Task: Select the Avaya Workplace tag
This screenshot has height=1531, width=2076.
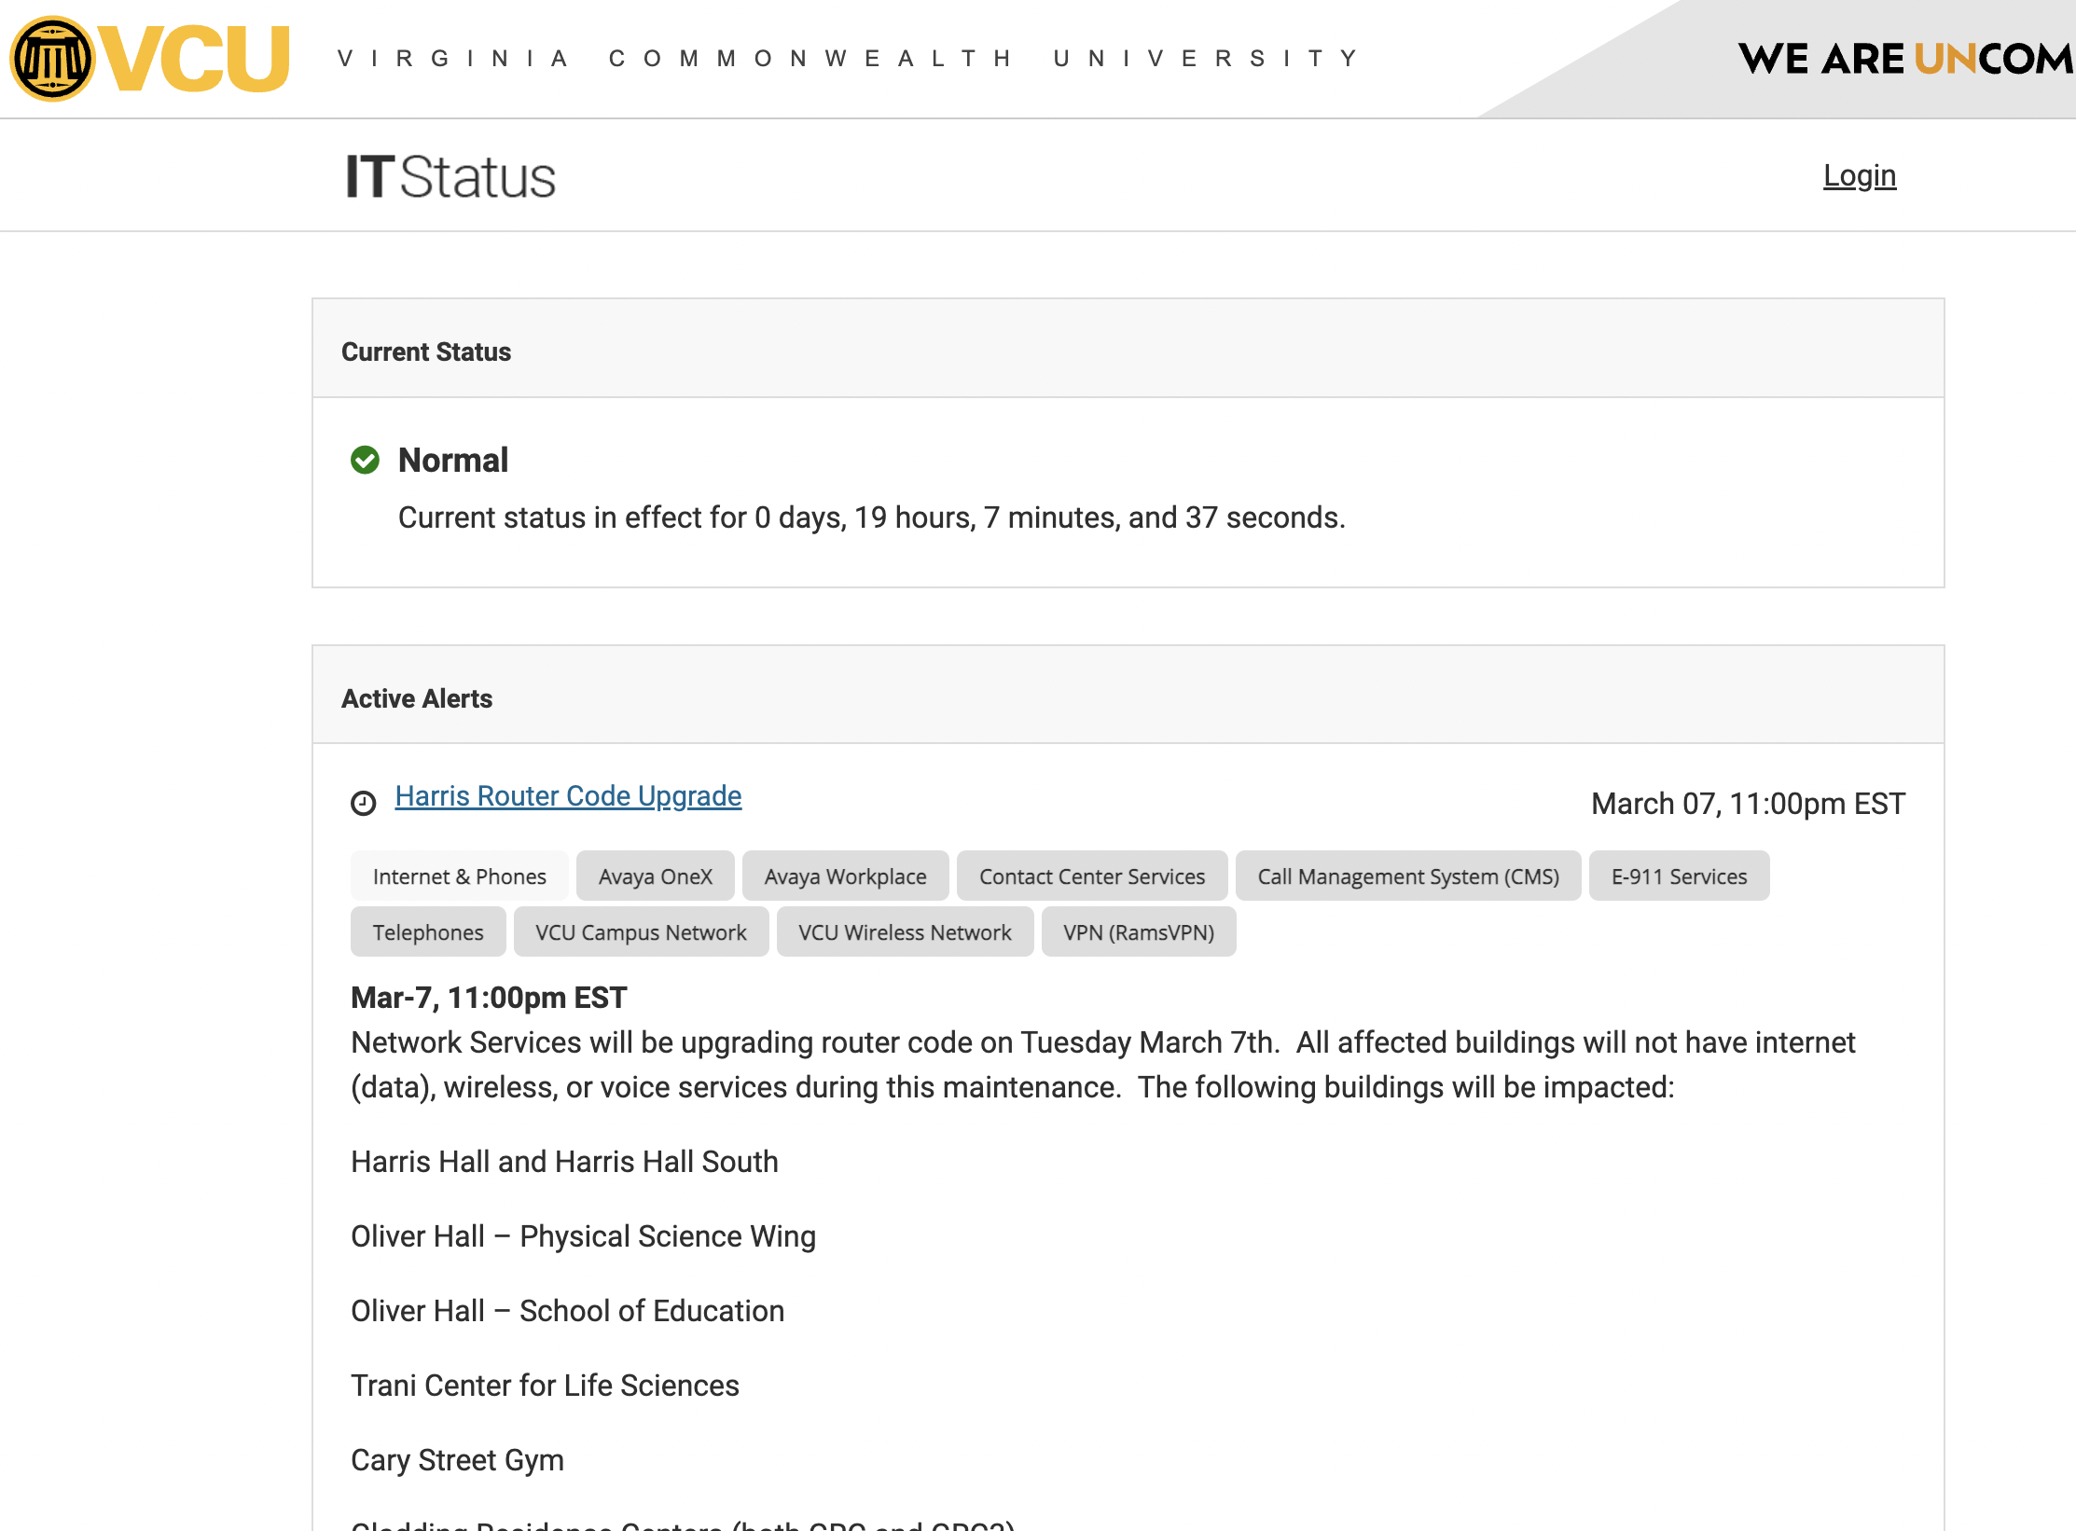Action: coord(845,876)
